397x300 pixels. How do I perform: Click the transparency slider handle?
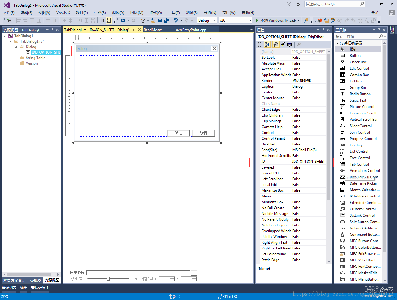pos(109,279)
